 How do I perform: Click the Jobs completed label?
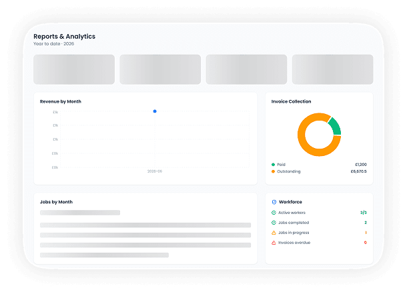[294, 223]
